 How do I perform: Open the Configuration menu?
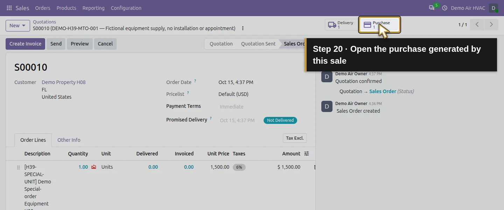point(126,8)
